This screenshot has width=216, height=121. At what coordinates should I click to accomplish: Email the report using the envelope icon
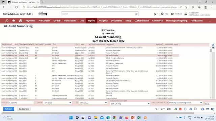[x=208, y=109]
